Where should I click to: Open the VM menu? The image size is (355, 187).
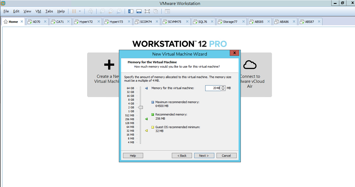click(x=38, y=11)
